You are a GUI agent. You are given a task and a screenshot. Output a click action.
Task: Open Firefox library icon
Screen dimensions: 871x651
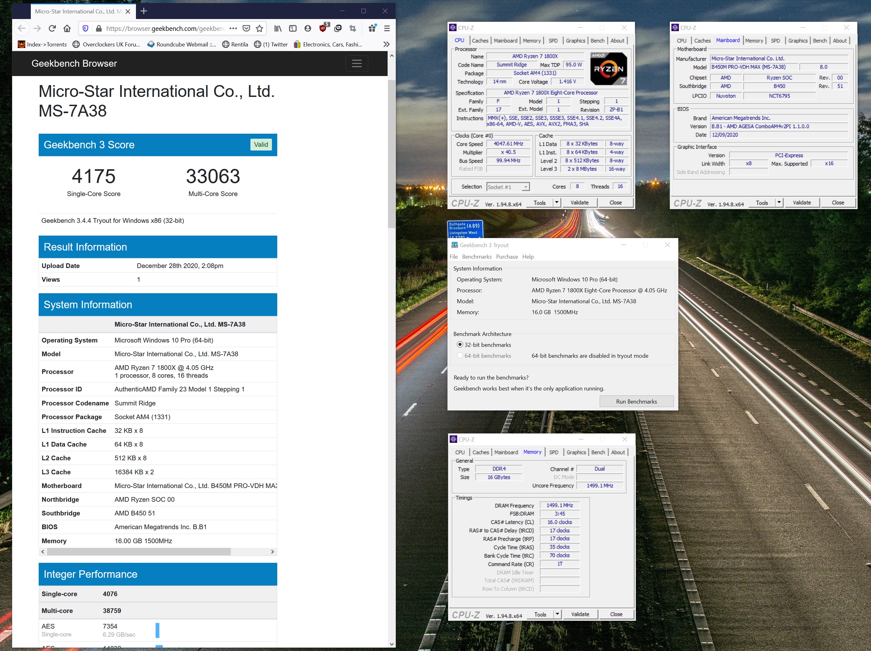click(x=278, y=28)
